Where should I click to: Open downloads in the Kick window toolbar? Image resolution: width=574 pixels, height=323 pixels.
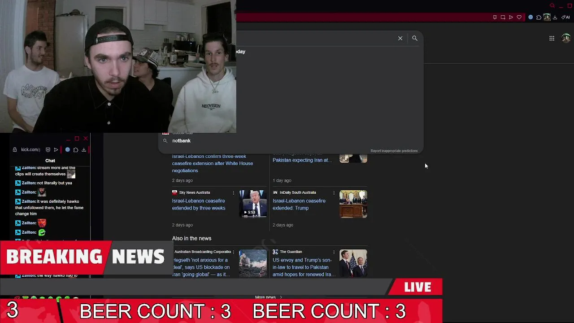pyautogui.click(x=84, y=150)
